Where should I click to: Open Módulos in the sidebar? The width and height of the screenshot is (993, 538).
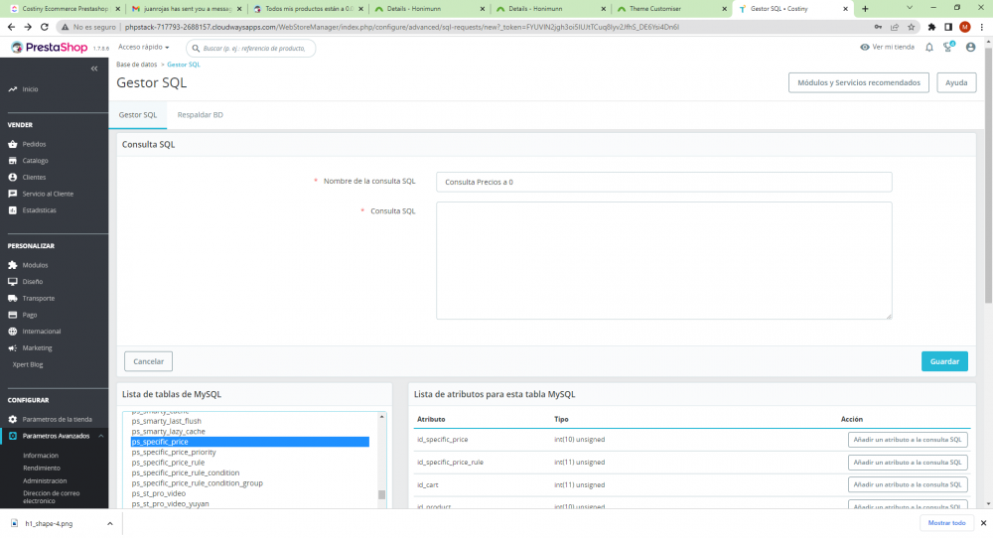(35, 265)
